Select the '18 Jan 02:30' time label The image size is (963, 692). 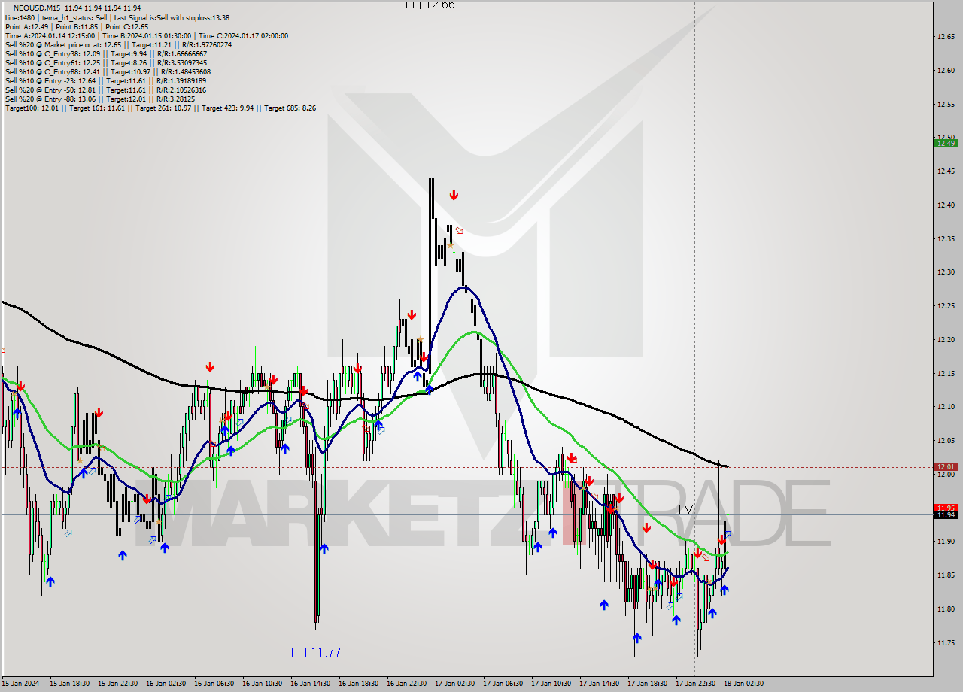coord(743,683)
